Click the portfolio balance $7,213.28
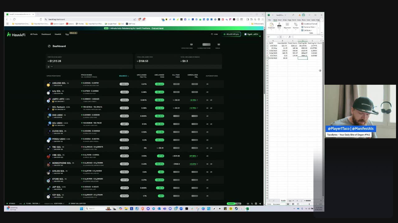 coord(54,61)
